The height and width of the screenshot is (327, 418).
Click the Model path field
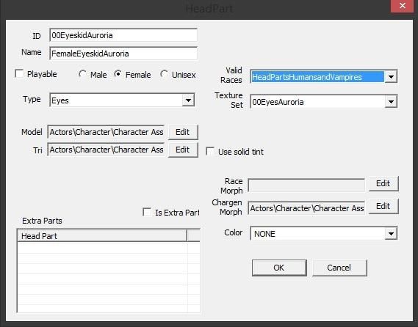coord(106,132)
